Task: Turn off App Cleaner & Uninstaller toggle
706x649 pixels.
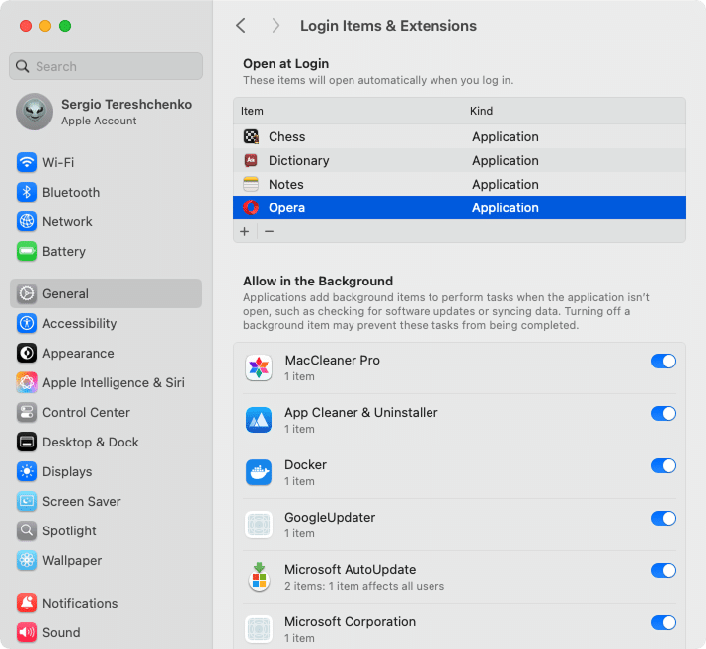Action: pyautogui.click(x=664, y=414)
